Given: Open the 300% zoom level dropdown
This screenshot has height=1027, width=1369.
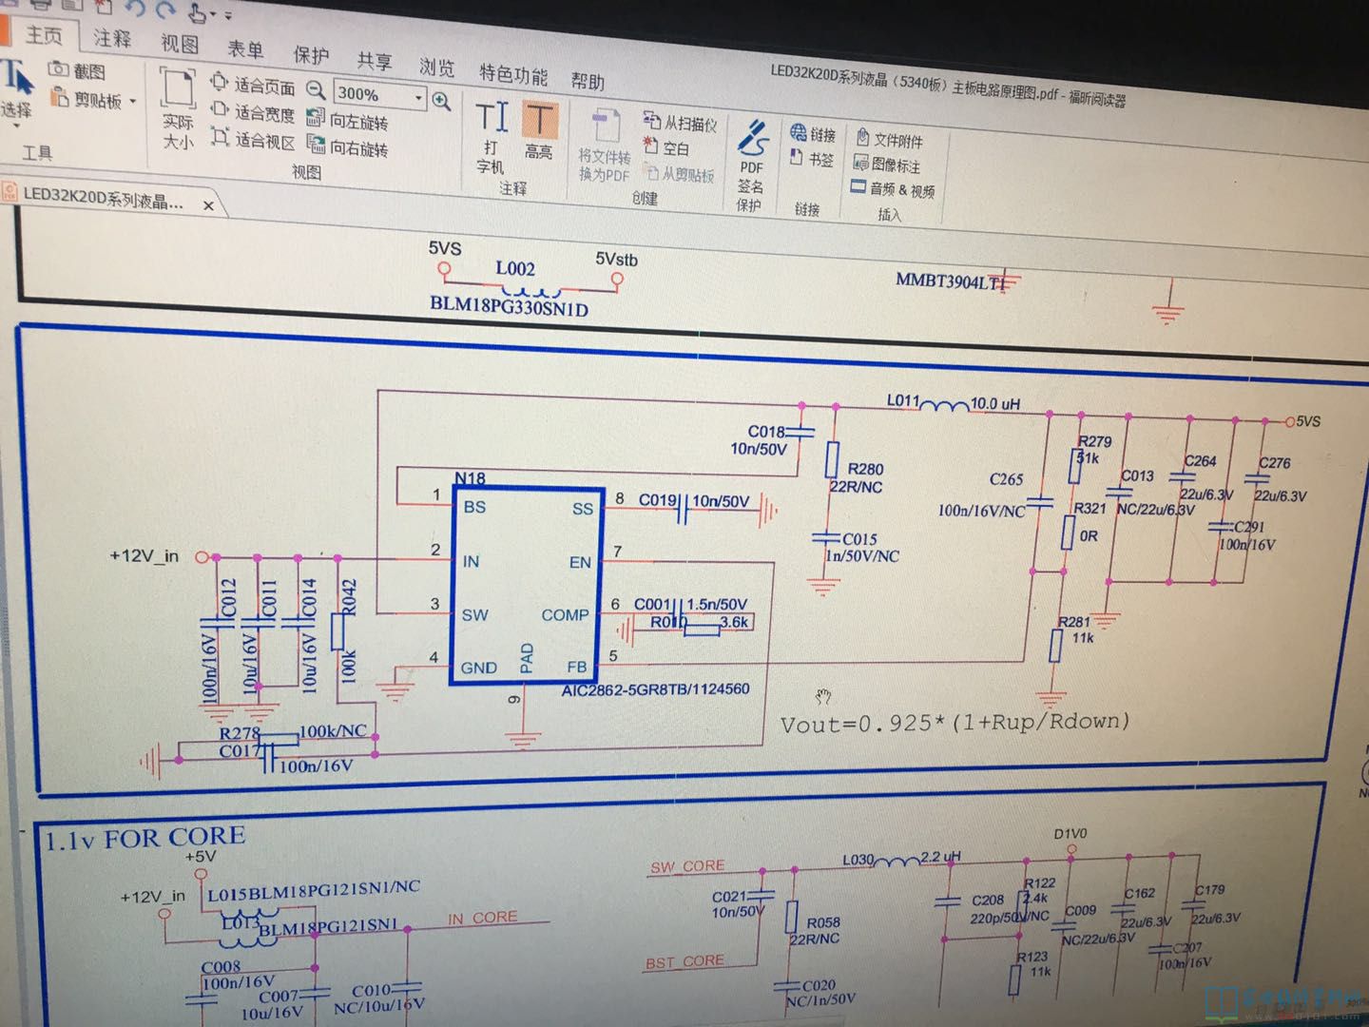Looking at the screenshot, I should pos(418,97).
